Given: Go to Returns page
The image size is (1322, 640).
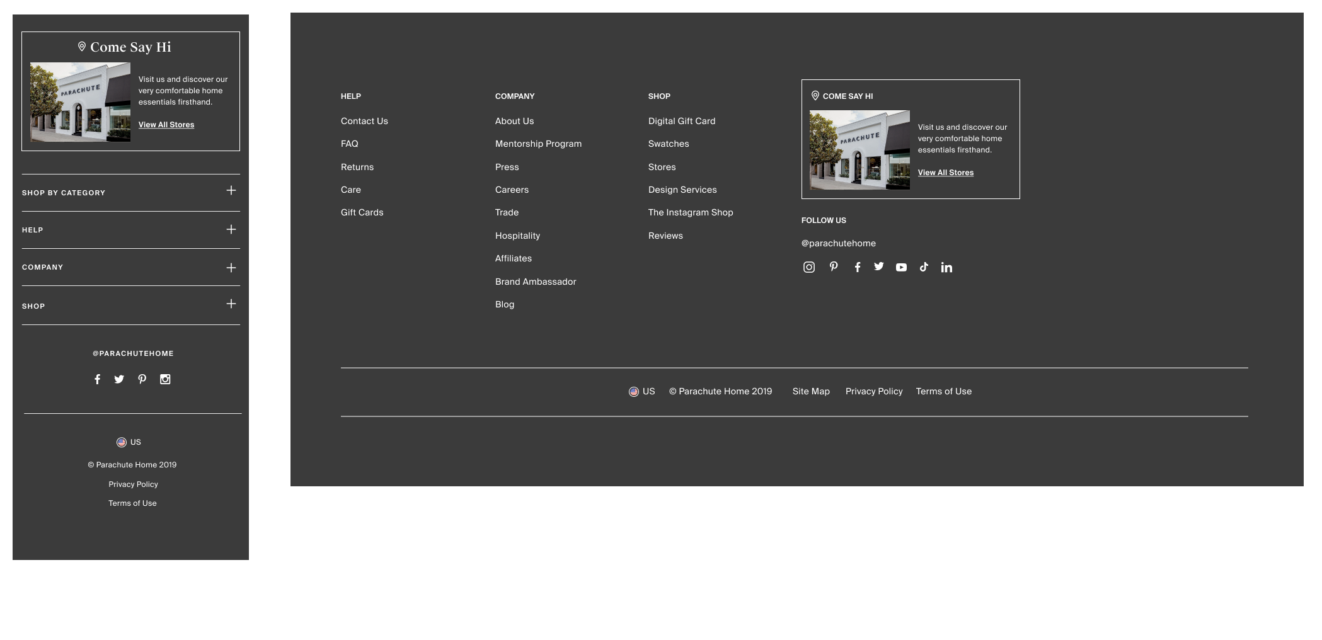Looking at the screenshot, I should (x=357, y=167).
